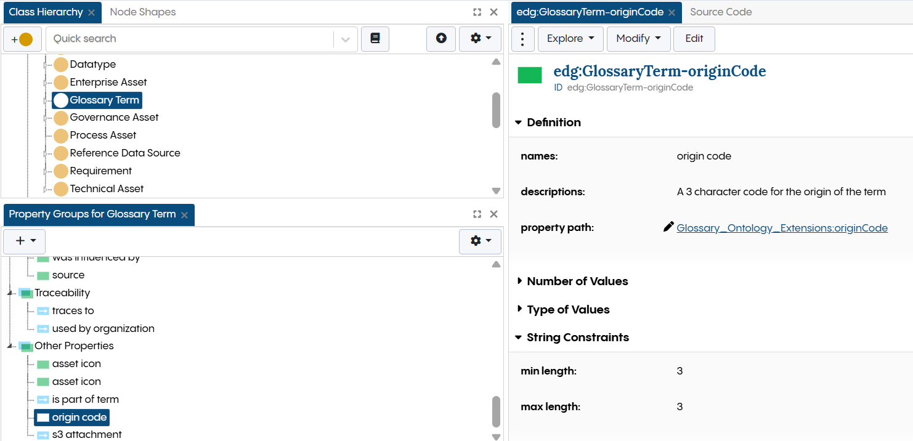Click inside the Quick search field
This screenshot has height=441, width=913.
(x=185, y=38)
